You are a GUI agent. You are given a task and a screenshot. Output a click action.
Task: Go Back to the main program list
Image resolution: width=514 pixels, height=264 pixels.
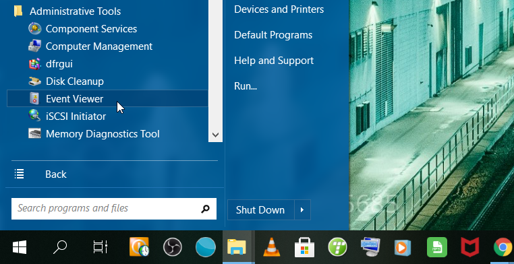[x=56, y=174]
